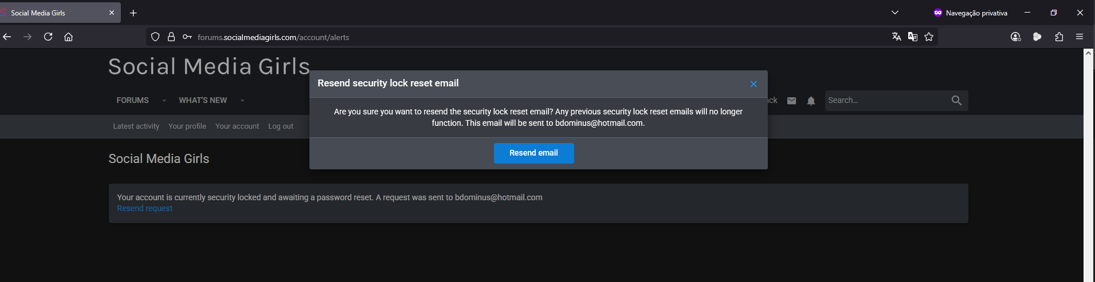Open the hamburger application menu
The width and height of the screenshot is (1095, 282).
[1080, 37]
